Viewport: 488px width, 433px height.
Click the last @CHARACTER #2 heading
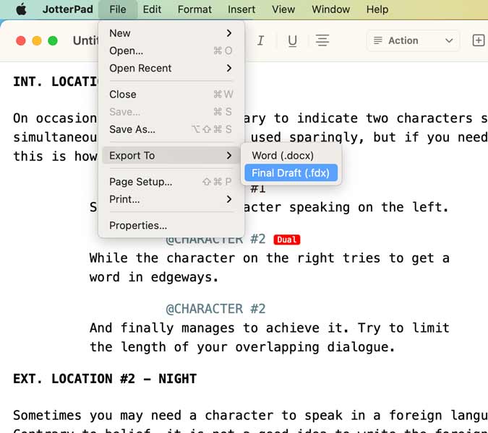215,309
